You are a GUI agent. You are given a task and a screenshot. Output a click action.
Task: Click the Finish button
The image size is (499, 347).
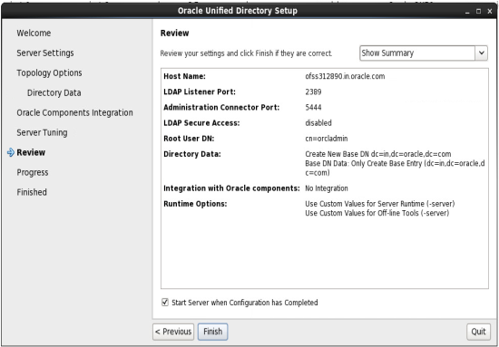point(212,332)
